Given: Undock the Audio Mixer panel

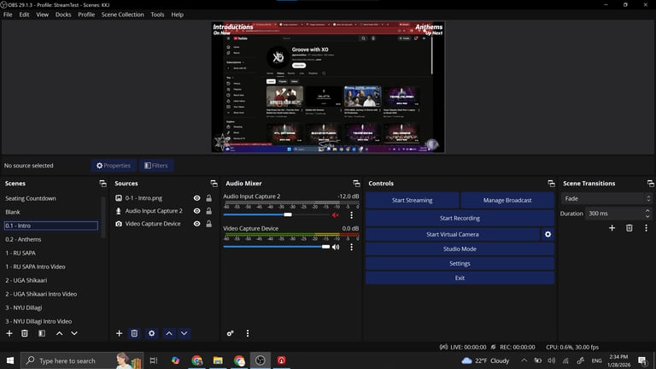Looking at the screenshot, I should point(356,184).
